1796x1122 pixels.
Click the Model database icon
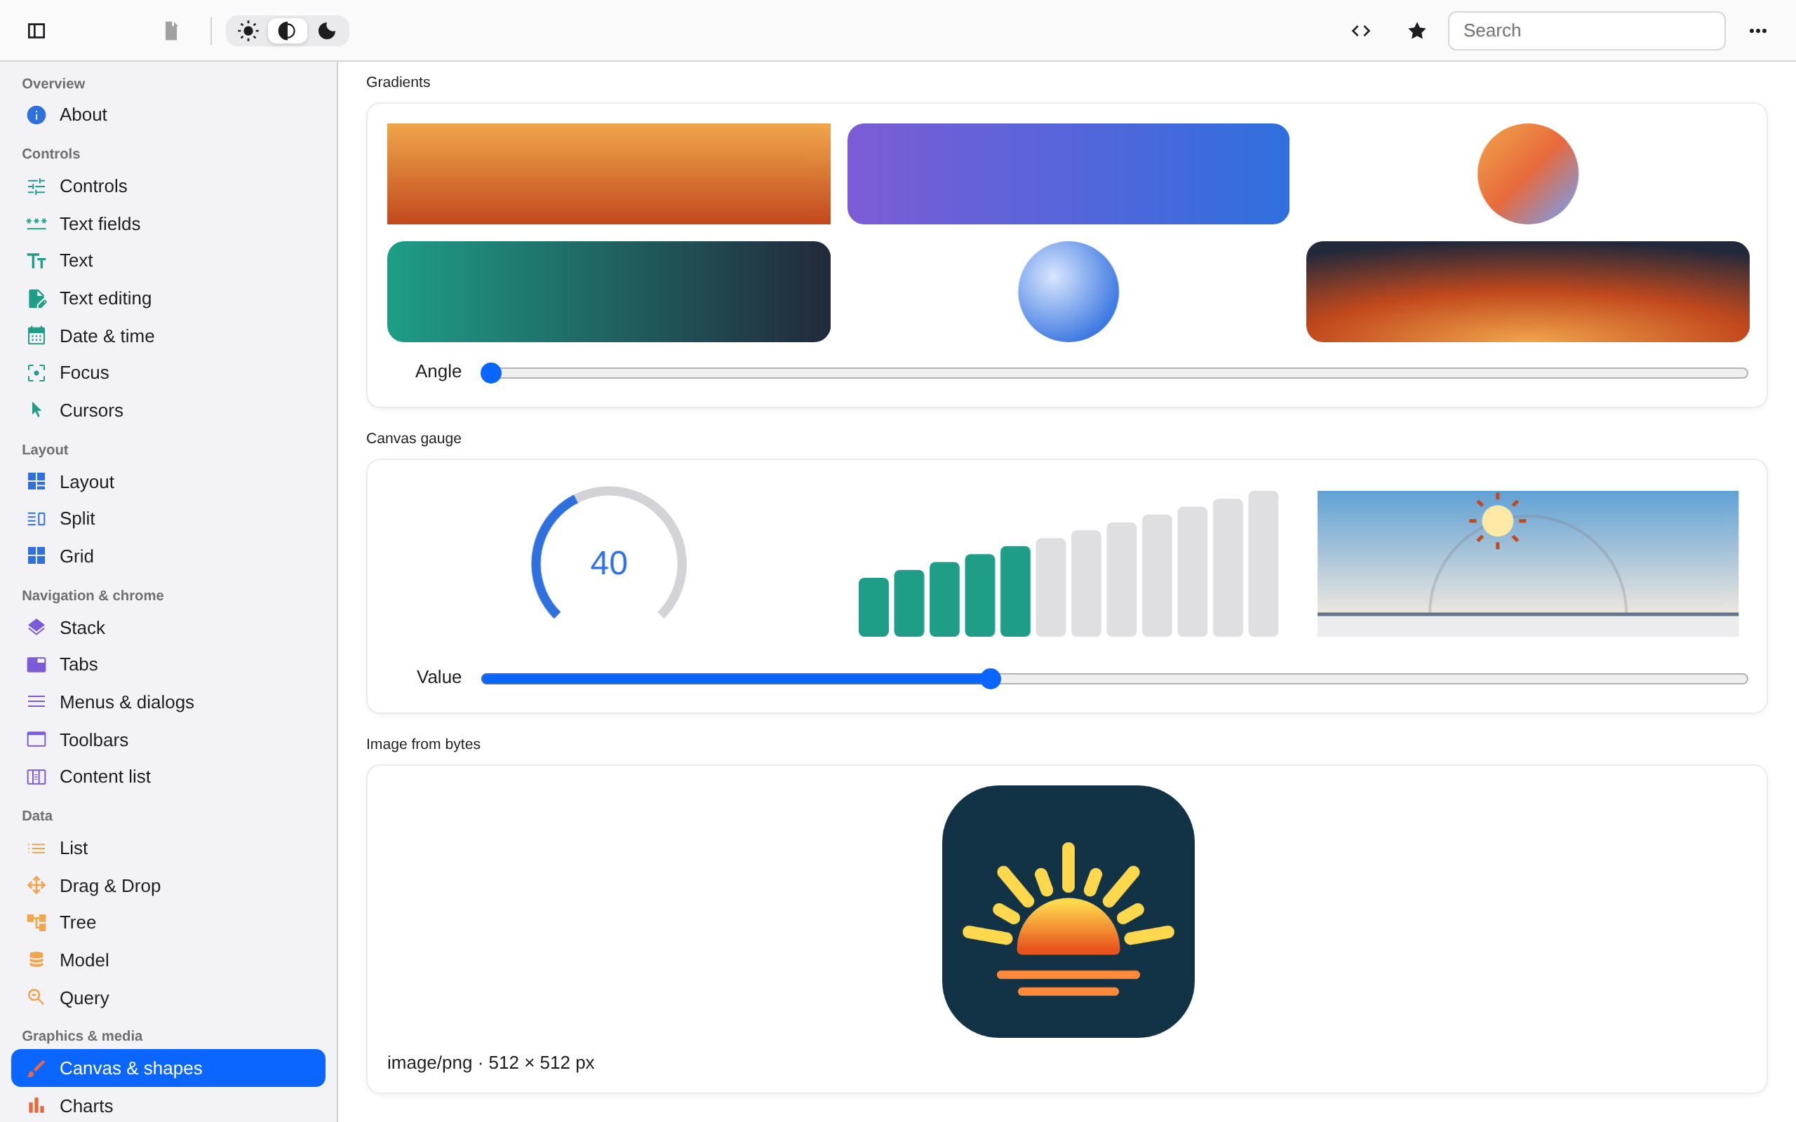(x=36, y=960)
